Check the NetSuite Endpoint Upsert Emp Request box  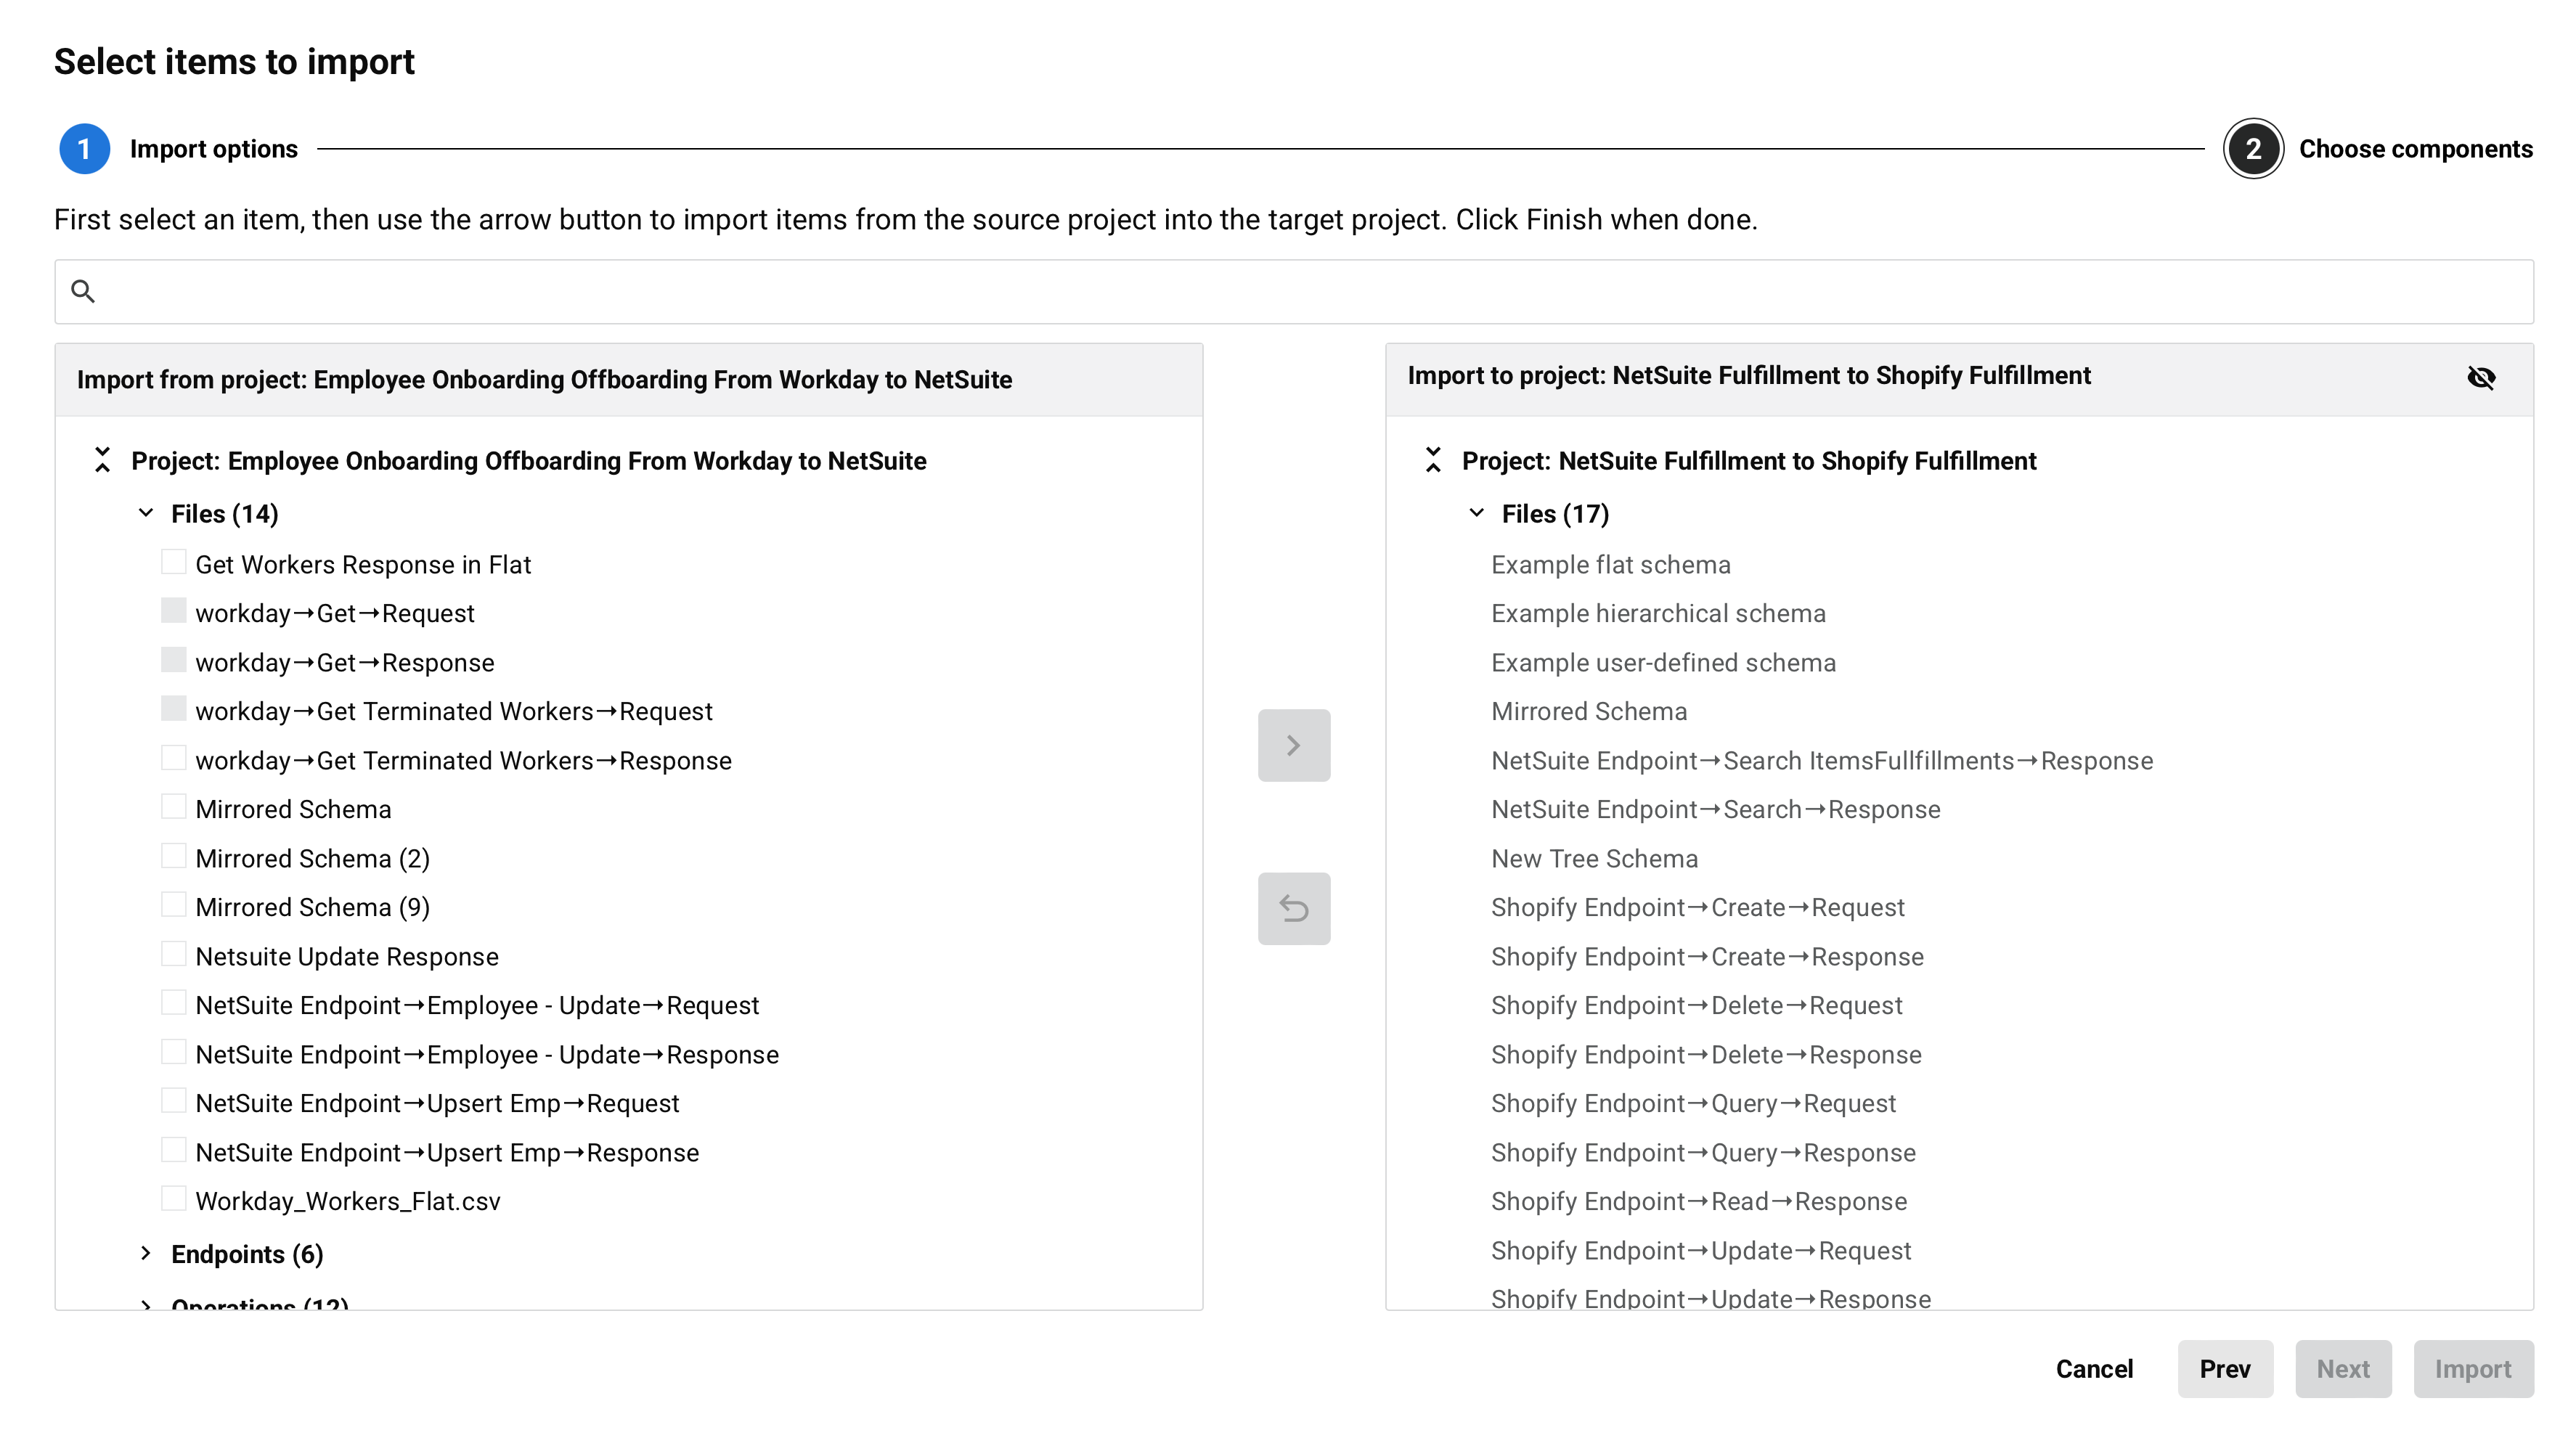click(x=174, y=1101)
